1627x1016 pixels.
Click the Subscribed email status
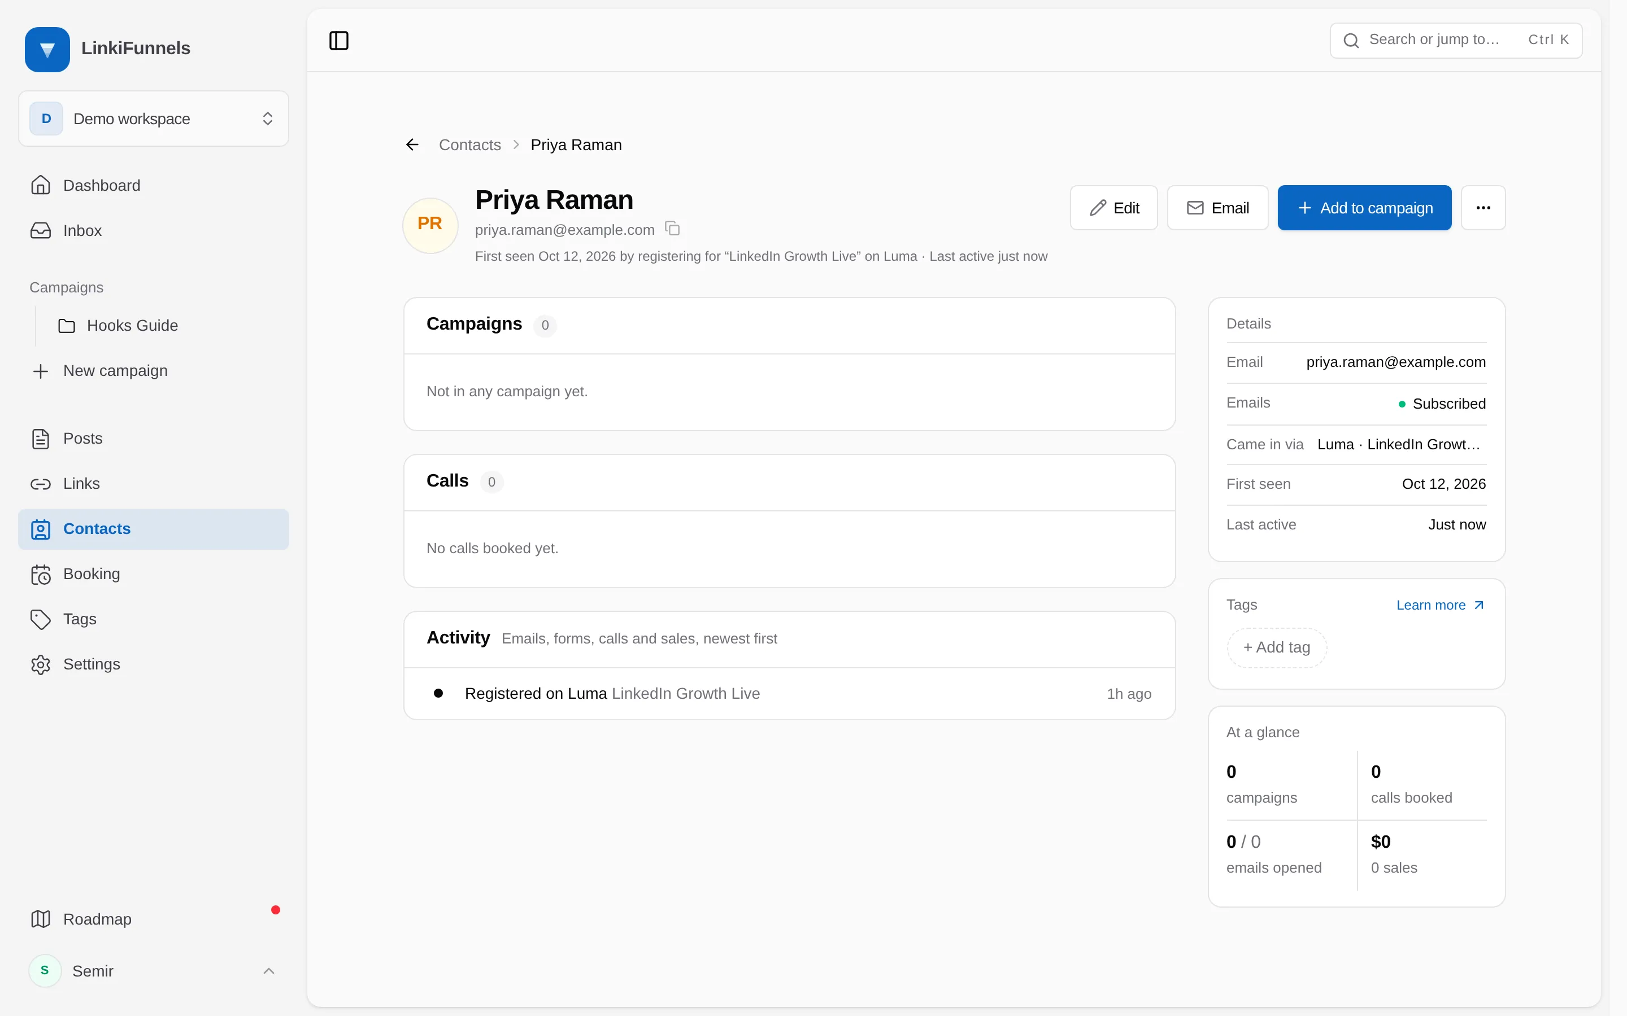[1442, 403]
